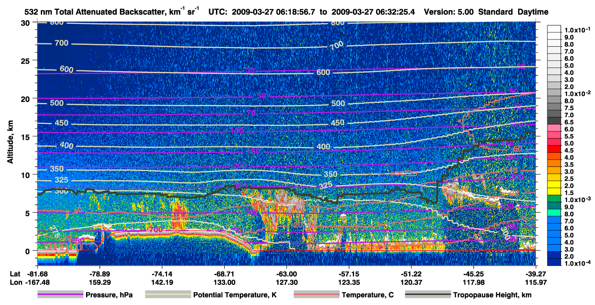Click the 'Version: 5.00' text in the header
The width and height of the screenshot is (595, 305).
(449, 11)
